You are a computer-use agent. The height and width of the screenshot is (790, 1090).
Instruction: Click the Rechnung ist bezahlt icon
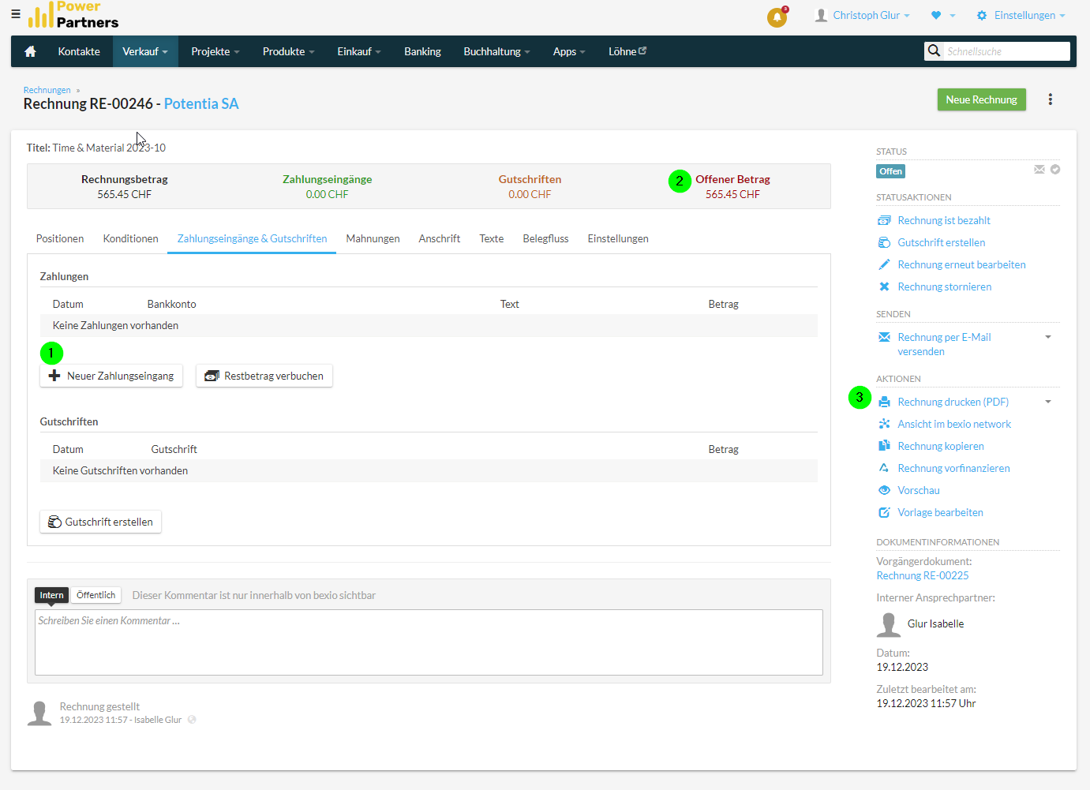(x=885, y=220)
